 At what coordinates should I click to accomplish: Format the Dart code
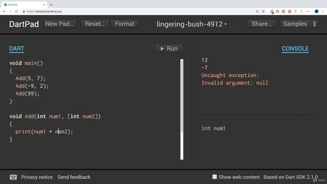(125, 24)
